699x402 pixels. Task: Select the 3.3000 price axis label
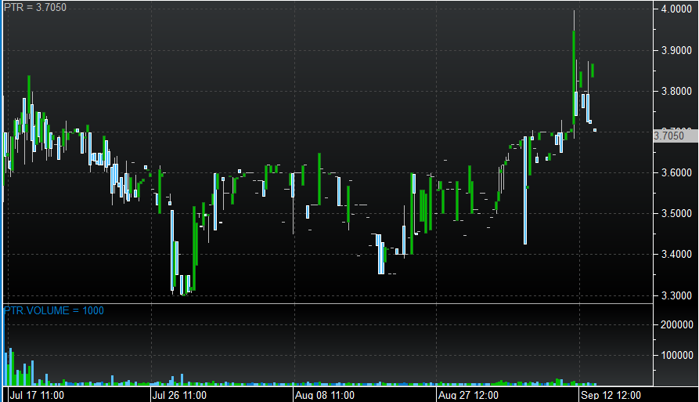[x=676, y=295]
